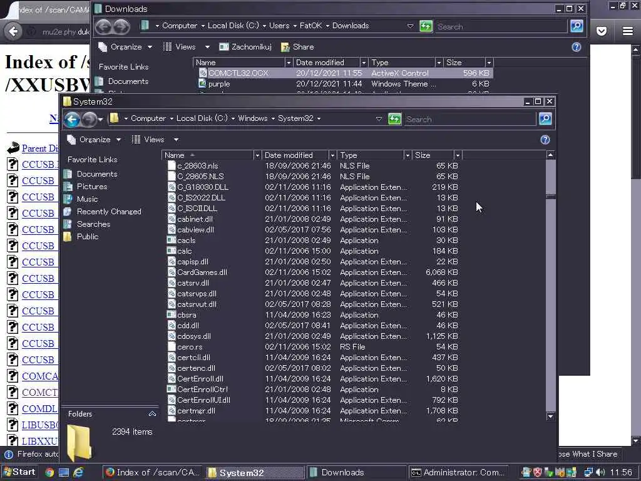Click the Downloads search magnifier button
The height and width of the screenshot is (481, 641).
(x=577, y=26)
